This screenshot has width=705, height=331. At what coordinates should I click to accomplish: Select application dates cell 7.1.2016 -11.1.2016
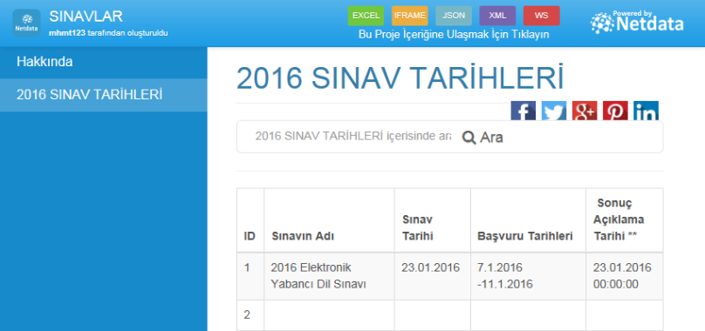point(528,276)
